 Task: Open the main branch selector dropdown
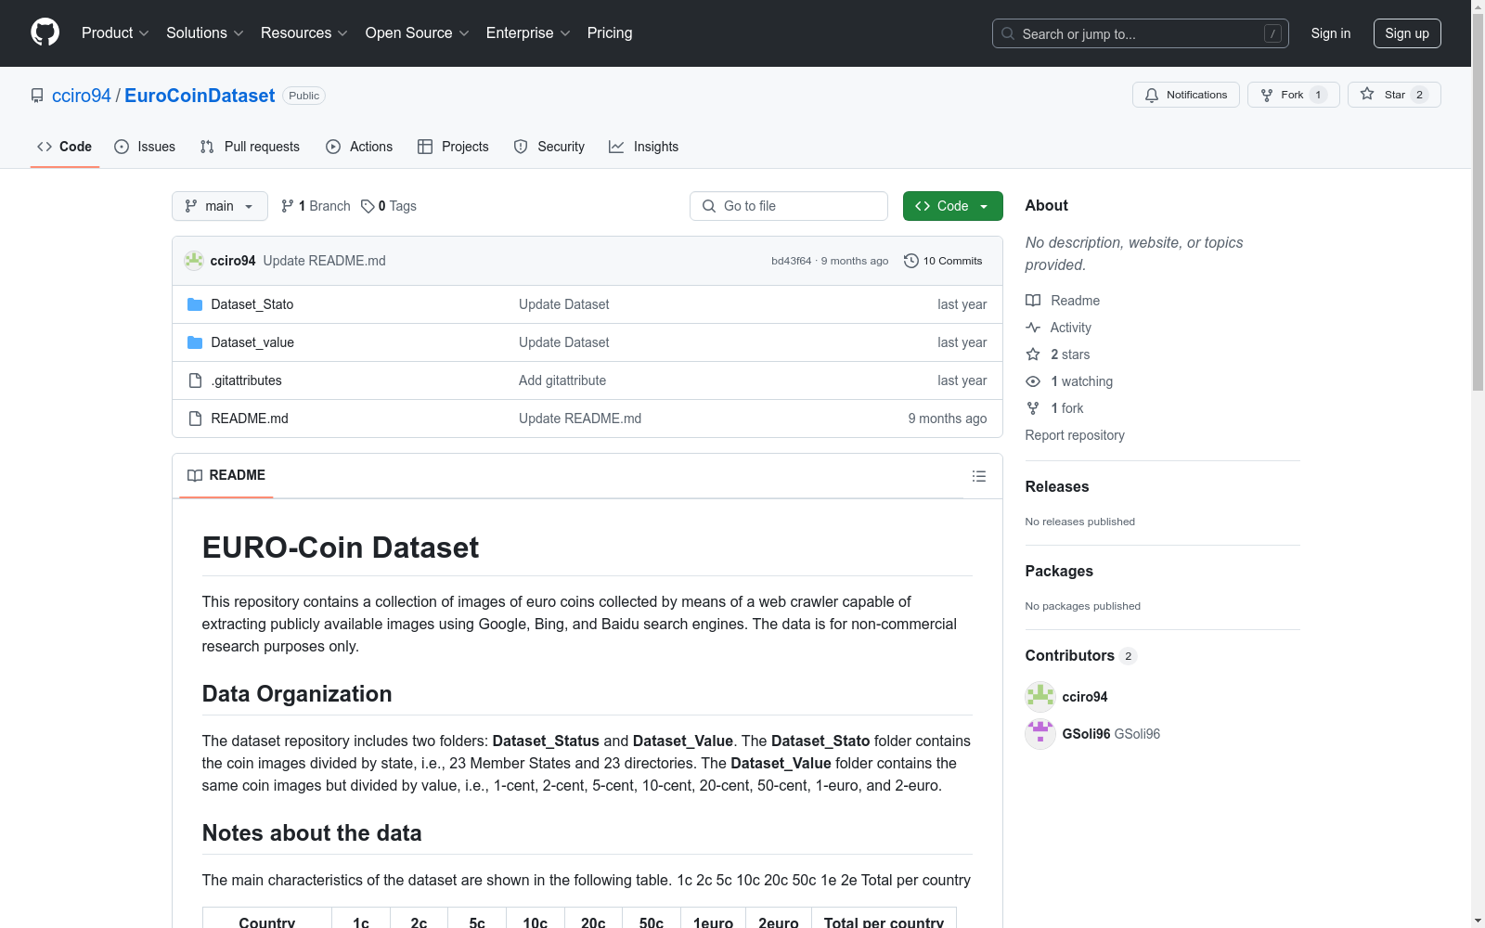click(x=220, y=206)
